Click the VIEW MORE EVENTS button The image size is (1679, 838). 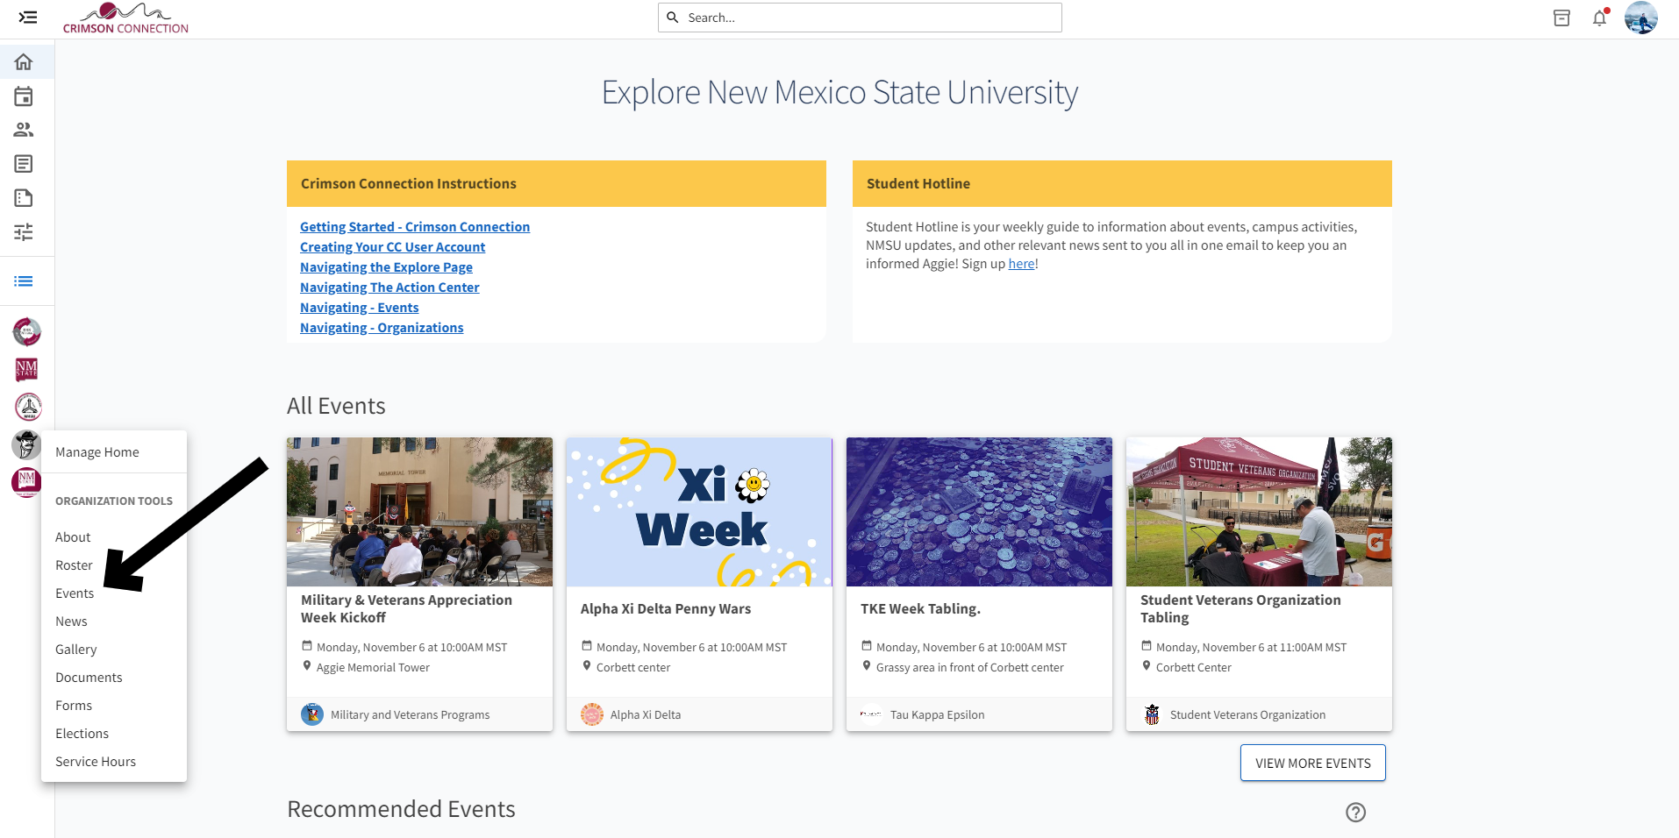coord(1311,763)
